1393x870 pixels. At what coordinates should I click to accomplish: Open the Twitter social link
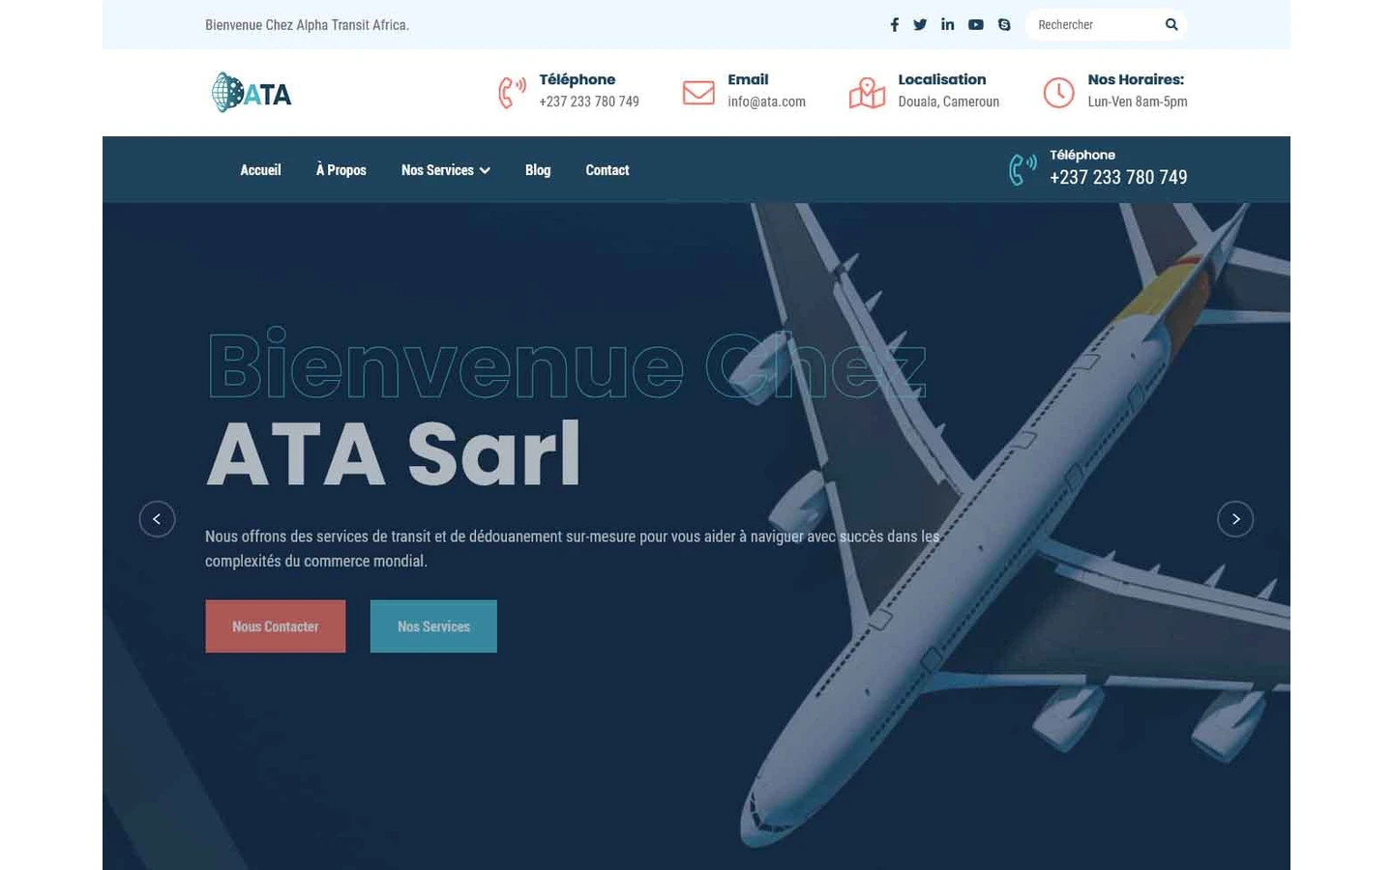(920, 25)
